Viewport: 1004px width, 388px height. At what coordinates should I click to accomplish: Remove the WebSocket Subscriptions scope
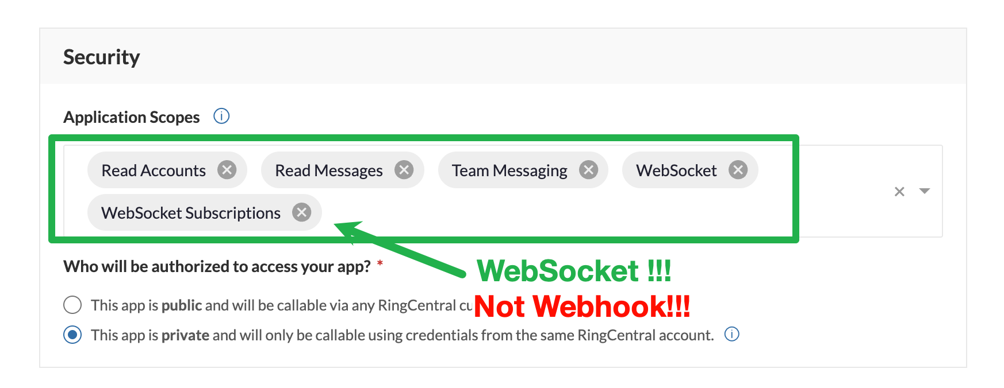click(x=301, y=212)
